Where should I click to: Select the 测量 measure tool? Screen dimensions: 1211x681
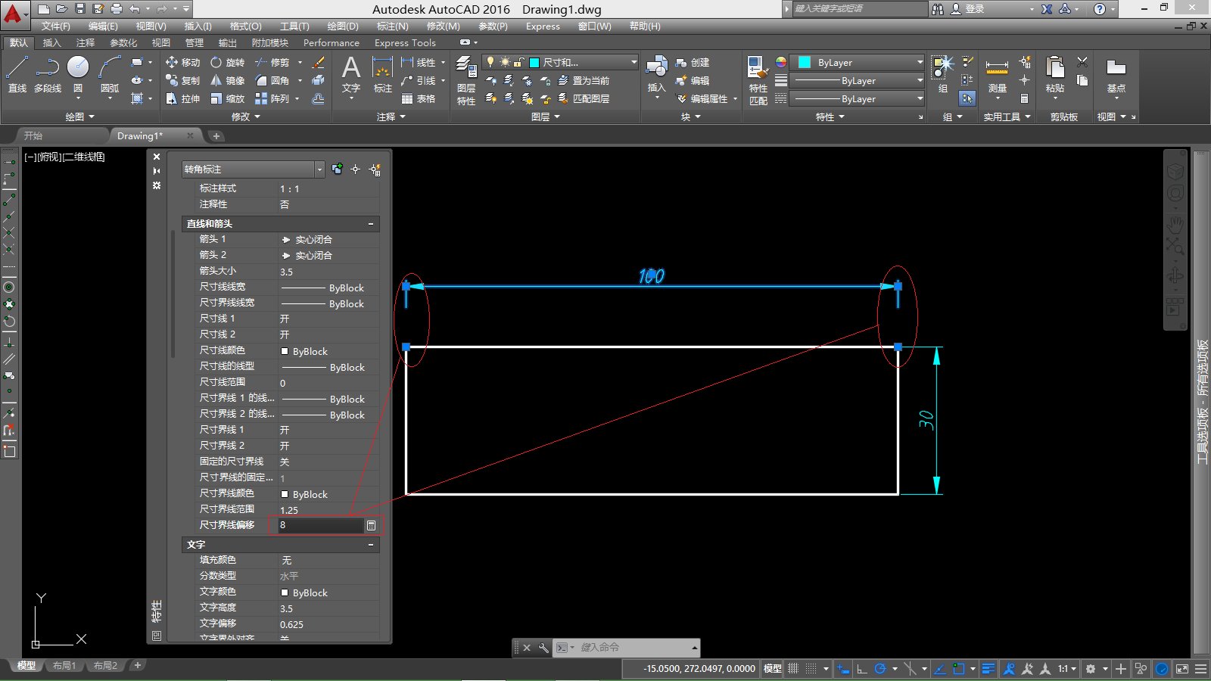coord(997,76)
